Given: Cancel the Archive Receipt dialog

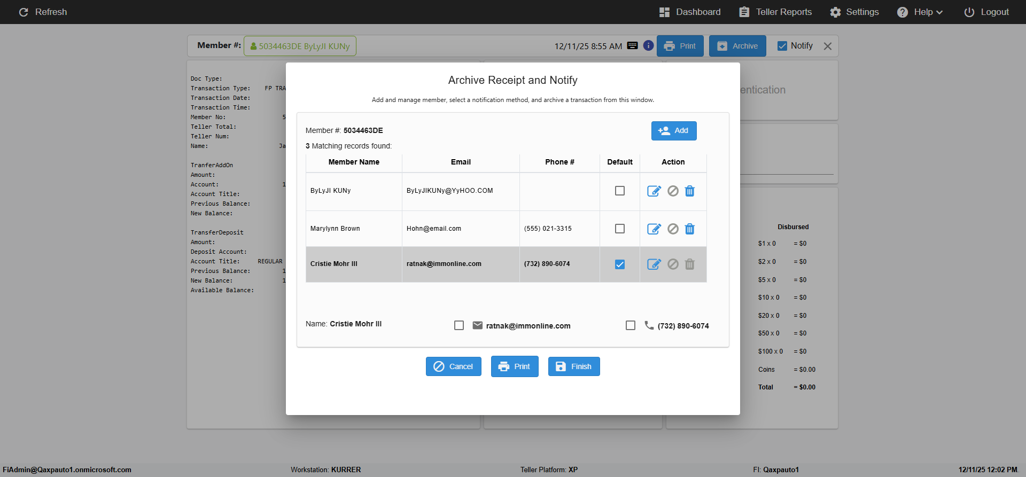Looking at the screenshot, I should pyautogui.click(x=454, y=366).
